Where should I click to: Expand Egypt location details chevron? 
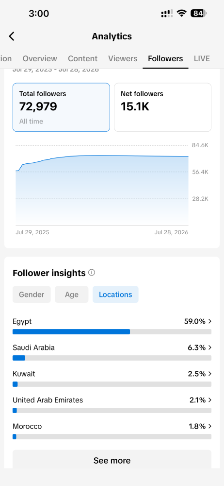210,321
